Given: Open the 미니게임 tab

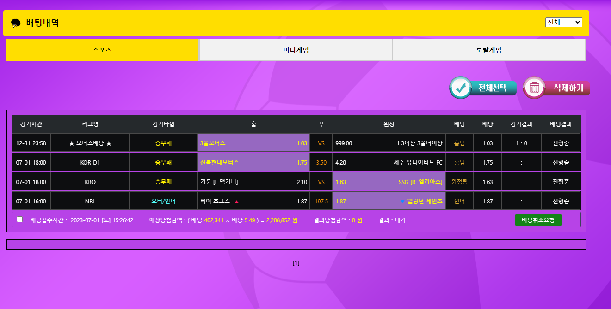Looking at the screenshot, I should coord(296,50).
